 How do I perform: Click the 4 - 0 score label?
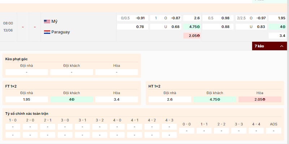(x=117, y=120)
